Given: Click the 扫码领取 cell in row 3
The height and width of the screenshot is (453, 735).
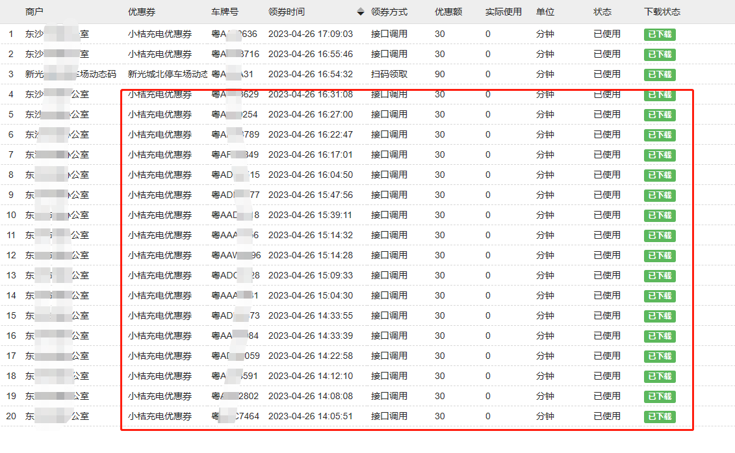Looking at the screenshot, I should pyautogui.click(x=389, y=75).
